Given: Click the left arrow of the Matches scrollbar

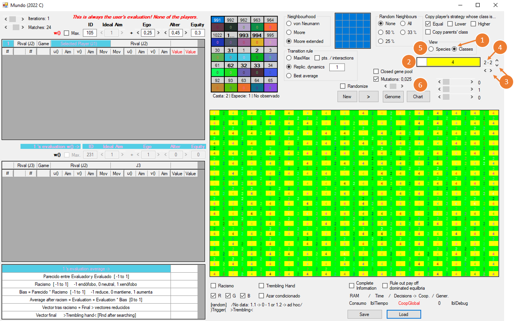Looking at the screenshot, I should point(6,27).
